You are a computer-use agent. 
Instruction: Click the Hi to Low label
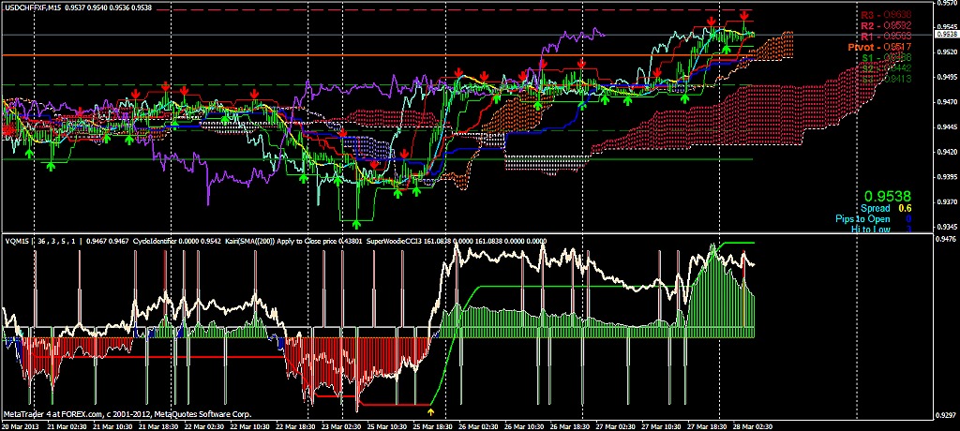(869, 229)
